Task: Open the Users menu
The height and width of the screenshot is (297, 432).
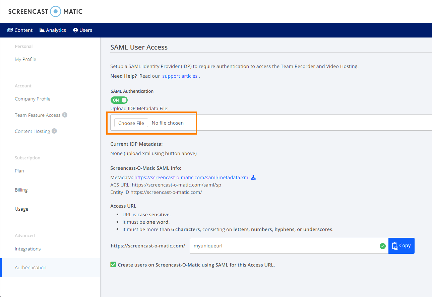Action: tap(83, 30)
